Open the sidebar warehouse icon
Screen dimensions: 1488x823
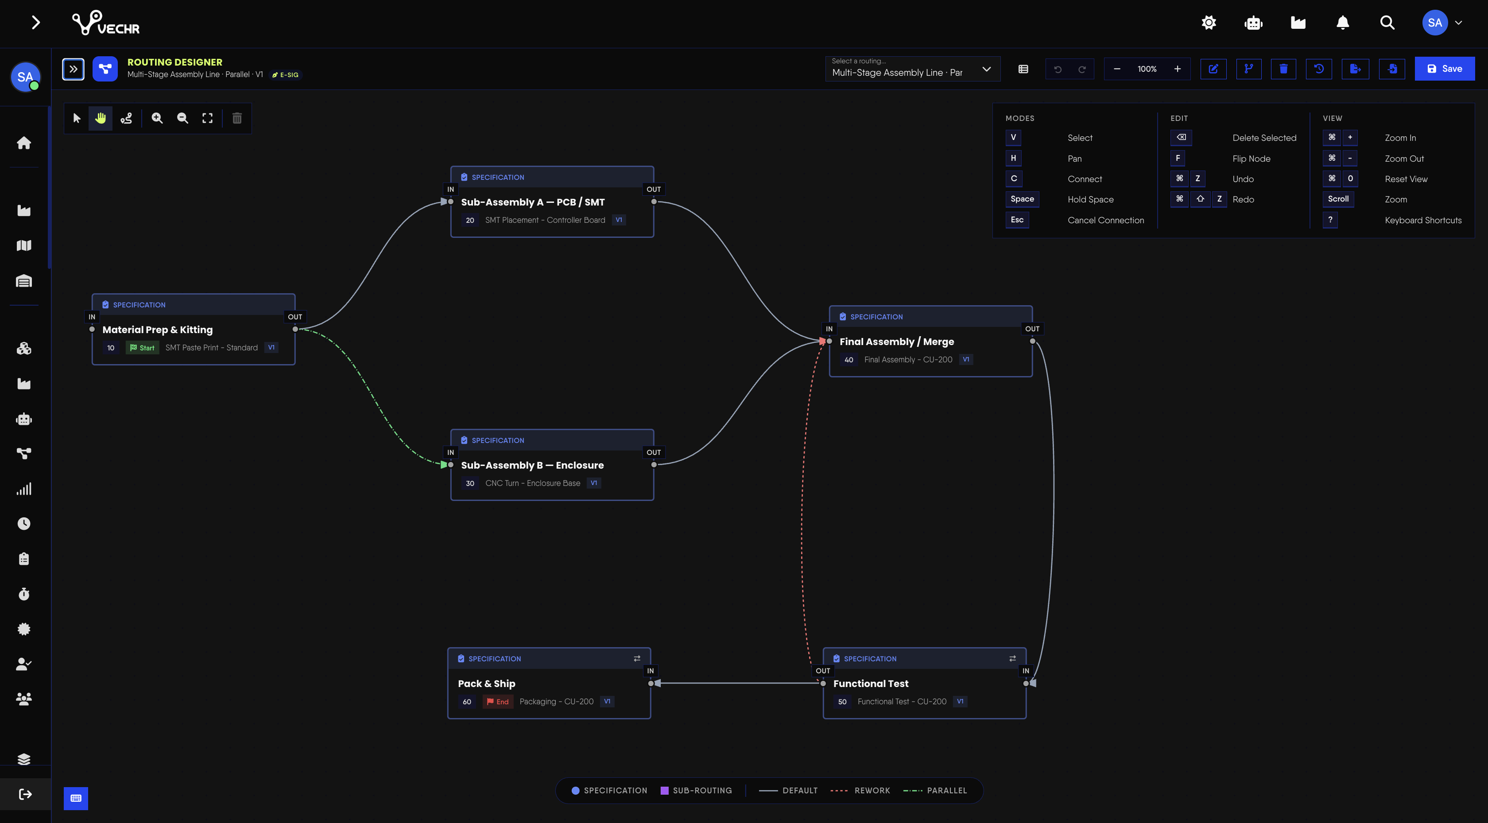tap(23, 281)
